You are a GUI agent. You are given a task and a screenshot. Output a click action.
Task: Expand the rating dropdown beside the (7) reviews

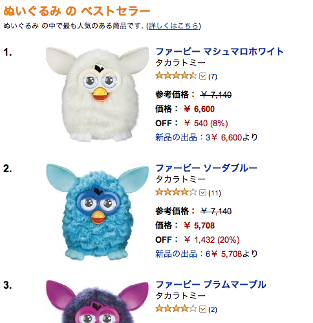(x=202, y=76)
